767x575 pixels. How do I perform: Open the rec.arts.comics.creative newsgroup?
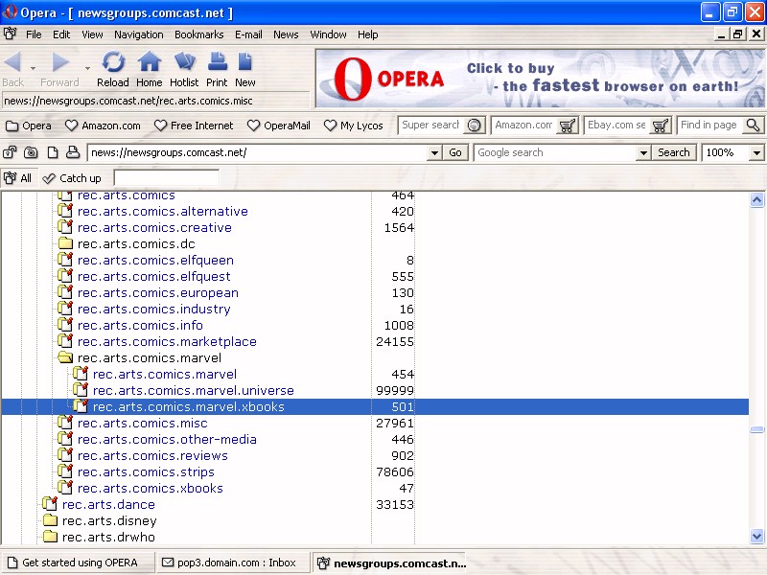pyautogui.click(x=154, y=228)
